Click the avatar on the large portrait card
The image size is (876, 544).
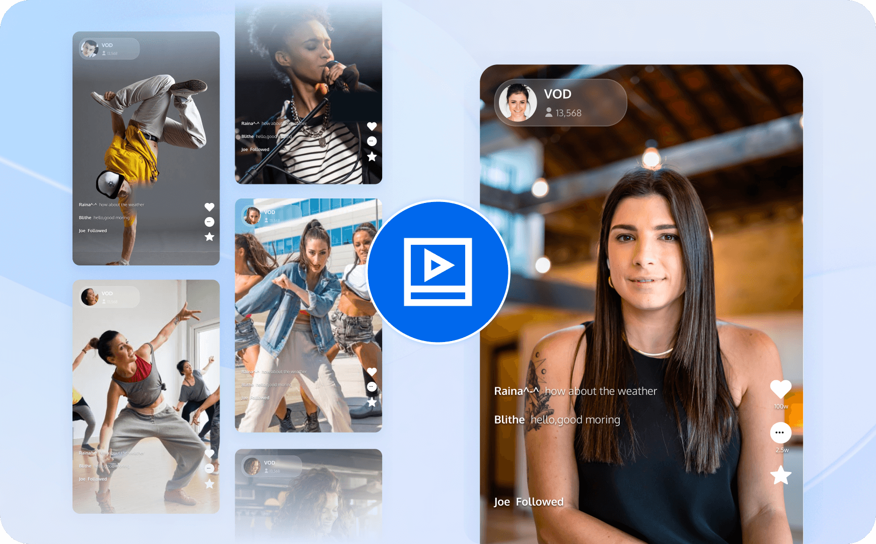pos(518,103)
